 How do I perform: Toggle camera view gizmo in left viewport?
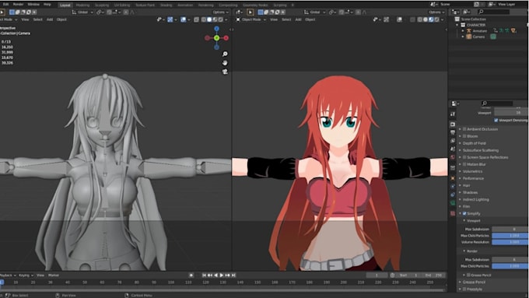click(x=225, y=72)
